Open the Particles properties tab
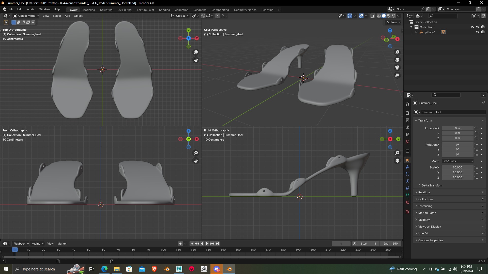This screenshot has height=274, width=488. pyautogui.click(x=407, y=174)
